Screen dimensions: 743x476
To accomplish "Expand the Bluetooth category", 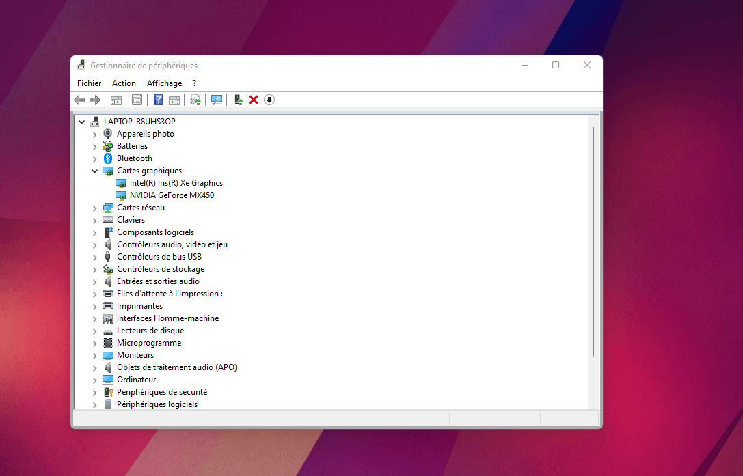I will click(x=95, y=158).
